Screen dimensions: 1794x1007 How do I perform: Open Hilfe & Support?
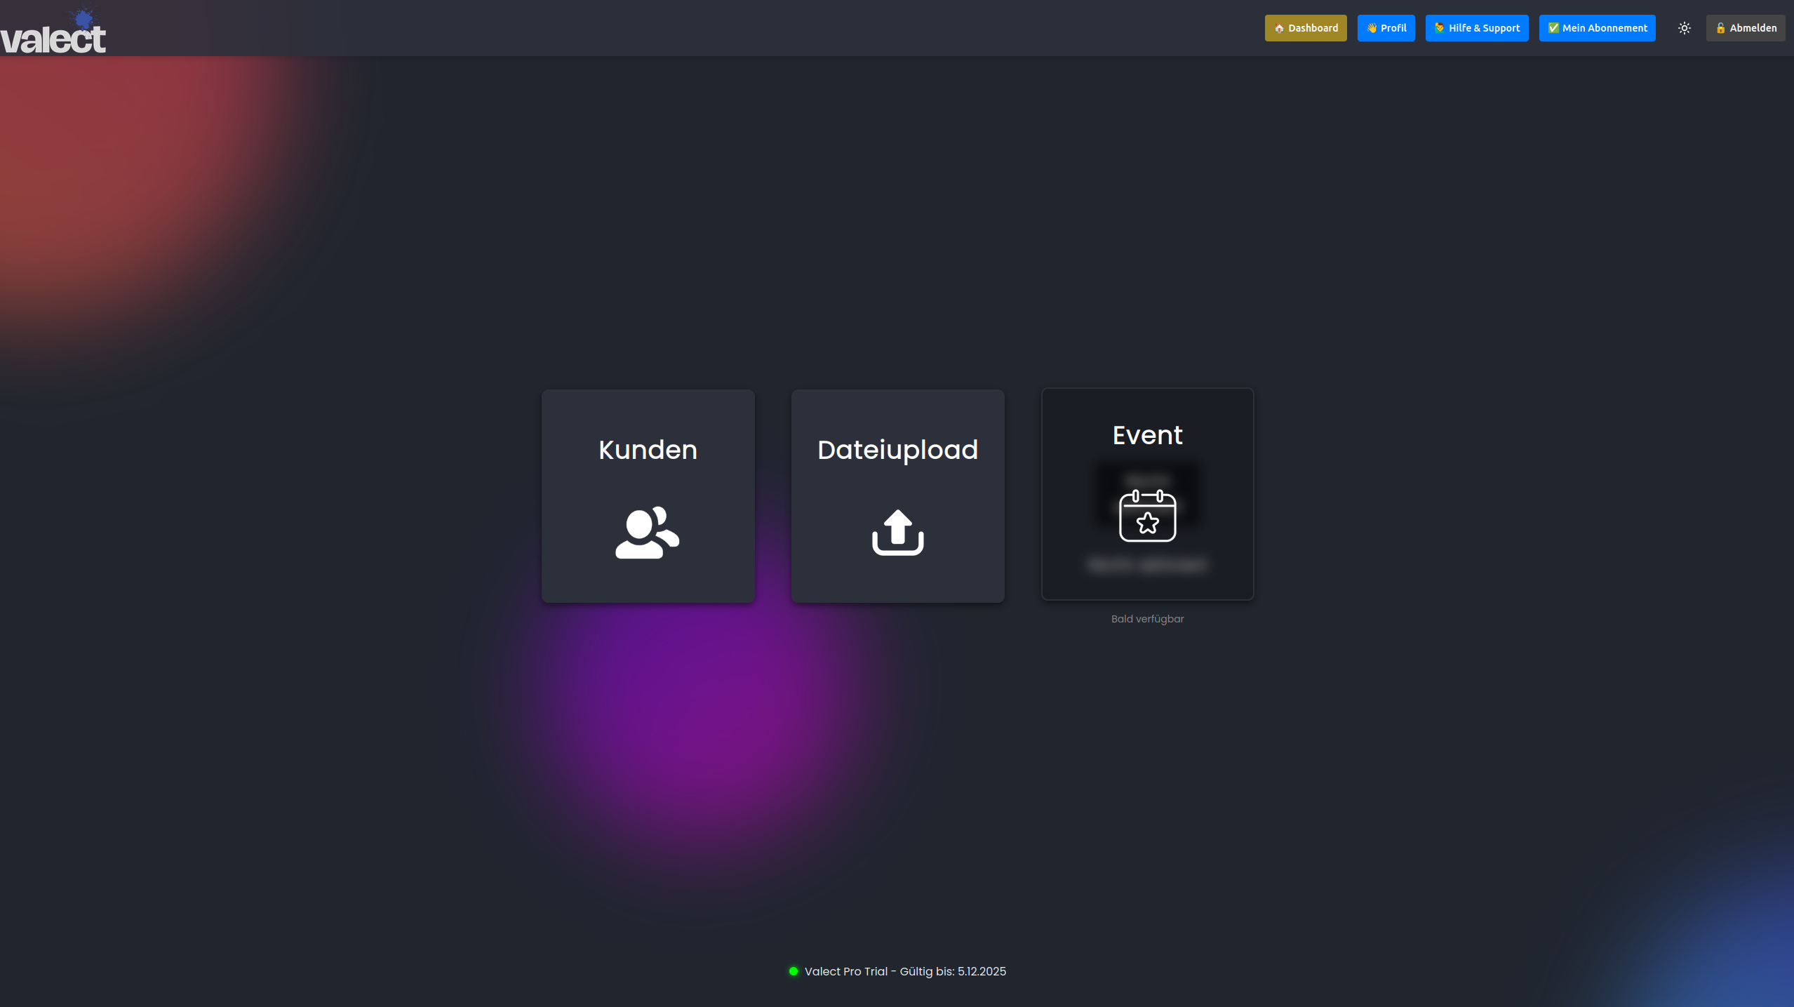coord(1476,28)
